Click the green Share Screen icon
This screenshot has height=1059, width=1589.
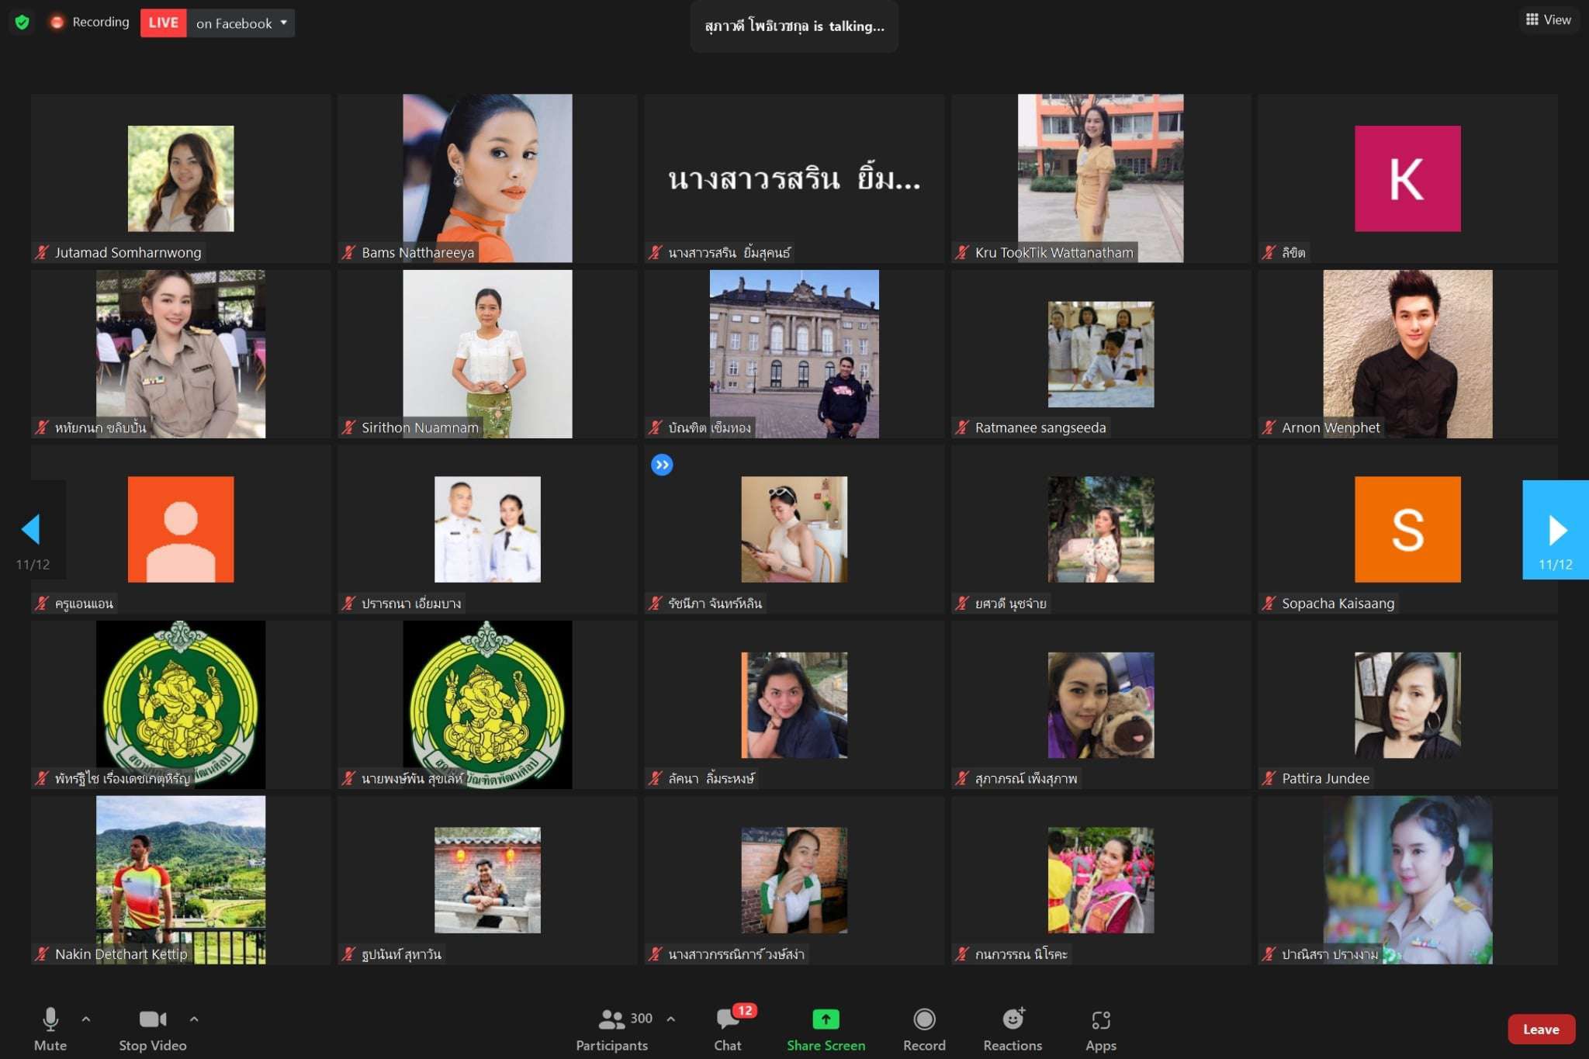826,1019
